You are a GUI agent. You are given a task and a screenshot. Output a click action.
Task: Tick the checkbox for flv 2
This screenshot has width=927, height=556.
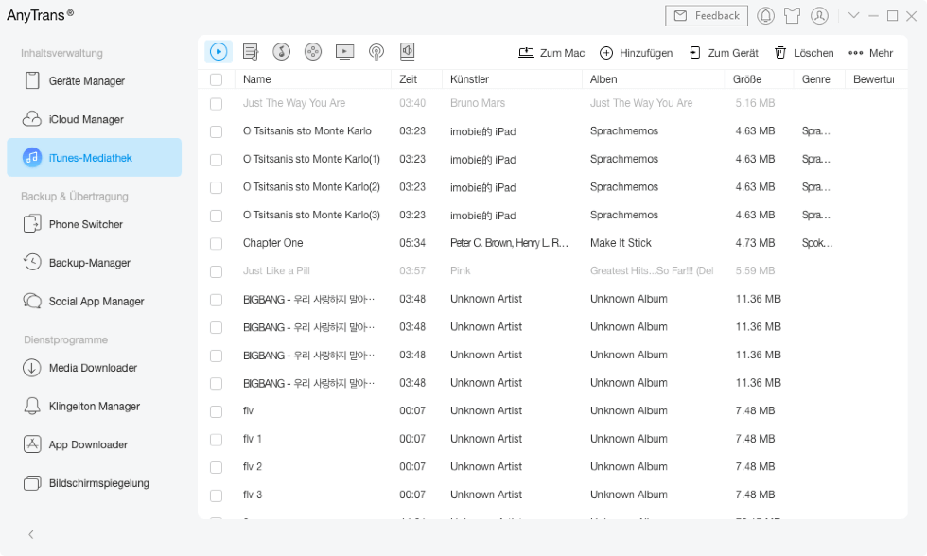(x=217, y=467)
